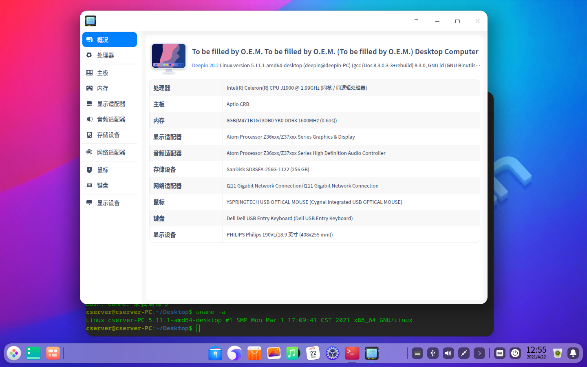Click the USB device tray icon

click(x=433, y=353)
